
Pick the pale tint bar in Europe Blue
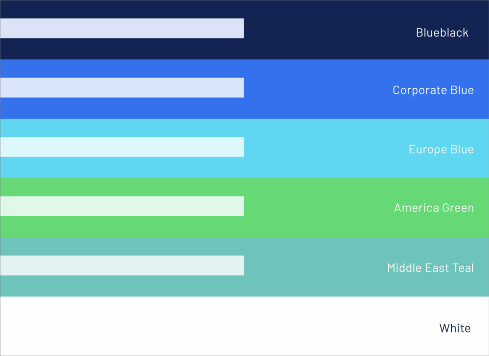click(x=122, y=147)
